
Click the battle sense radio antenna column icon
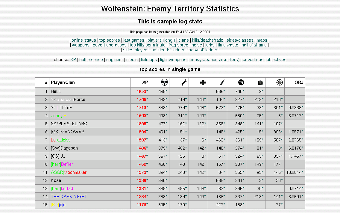point(164,82)
